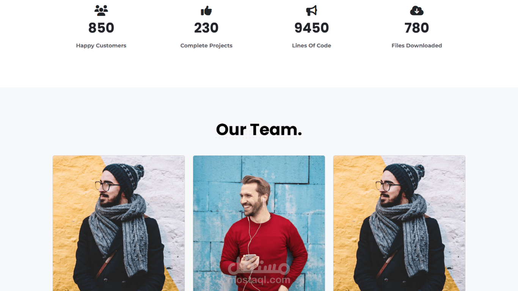Click the Our Team. heading
This screenshot has width=518, height=291.
click(x=259, y=130)
